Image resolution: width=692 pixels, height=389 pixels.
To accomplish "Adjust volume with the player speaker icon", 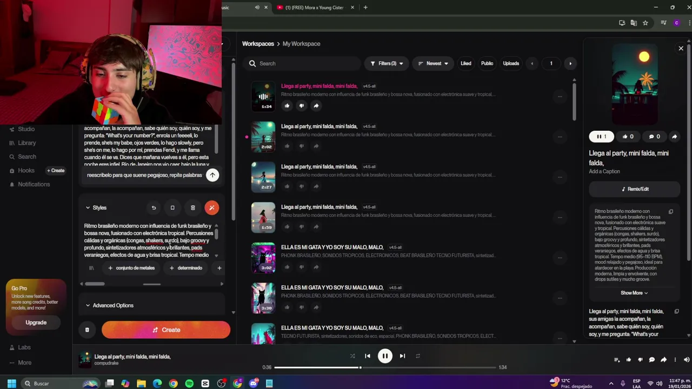I will [687, 360].
